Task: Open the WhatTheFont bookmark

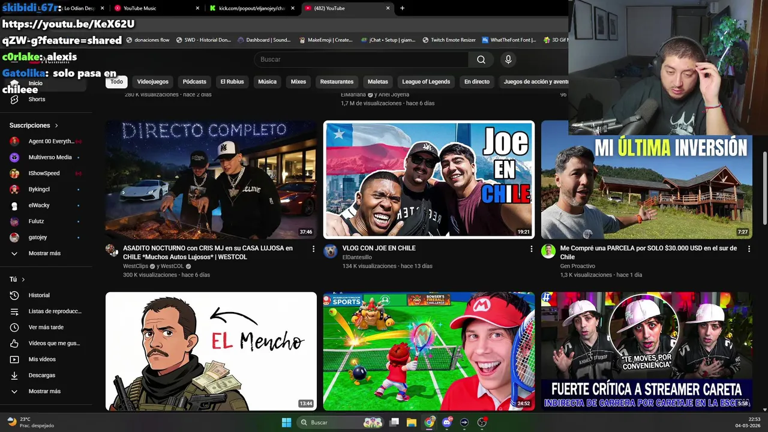Action: [509, 40]
